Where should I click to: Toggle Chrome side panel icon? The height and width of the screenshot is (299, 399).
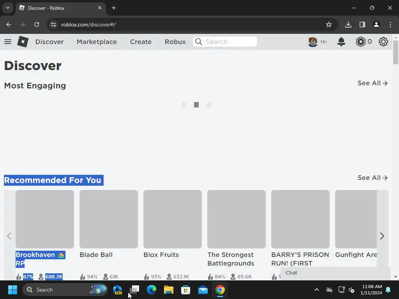pyautogui.click(x=362, y=25)
